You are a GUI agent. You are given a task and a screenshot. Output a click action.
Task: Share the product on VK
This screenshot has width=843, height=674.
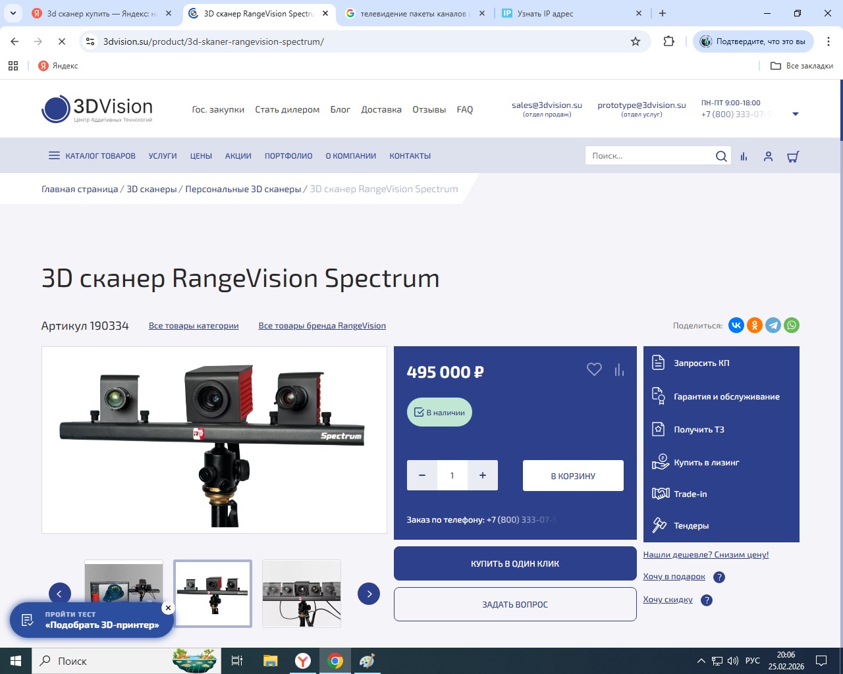pyautogui.click(x=736, y=325)
